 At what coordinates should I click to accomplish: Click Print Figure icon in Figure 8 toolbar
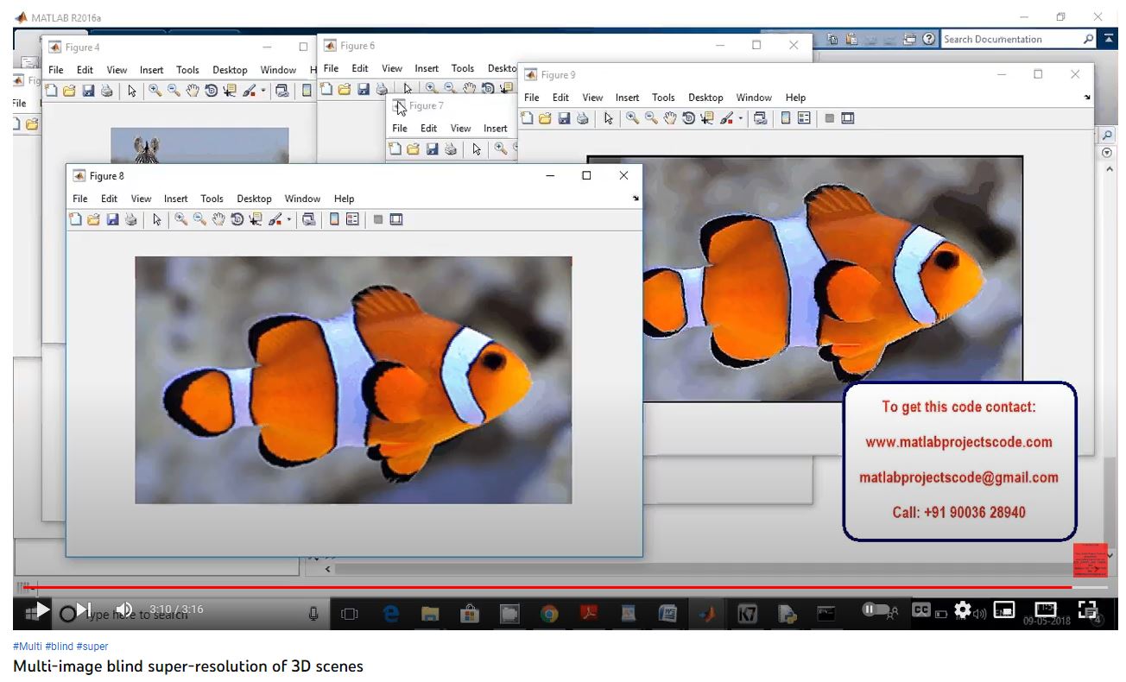pyautogui.click(x=131, y=220)
